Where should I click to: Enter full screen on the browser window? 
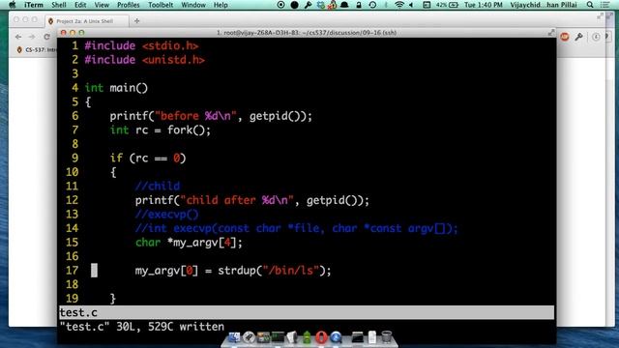(x=600, y=16)
